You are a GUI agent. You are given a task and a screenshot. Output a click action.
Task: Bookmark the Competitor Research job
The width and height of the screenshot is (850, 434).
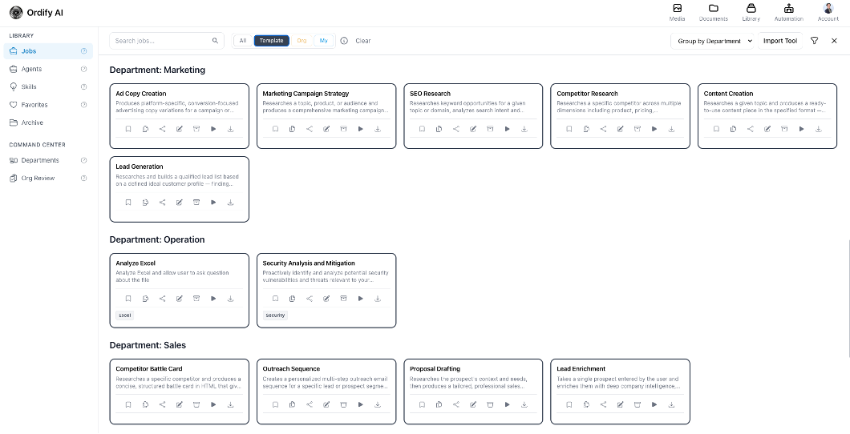pyautogui.click(x=569, y=129)
